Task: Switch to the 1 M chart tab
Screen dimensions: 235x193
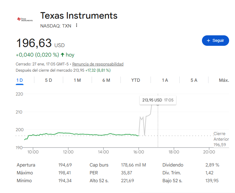Action: (77, 80)
